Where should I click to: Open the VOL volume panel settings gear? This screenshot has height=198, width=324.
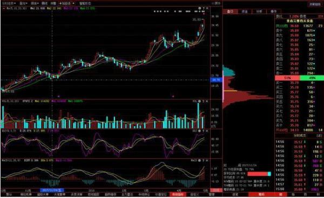pos(200,101)
